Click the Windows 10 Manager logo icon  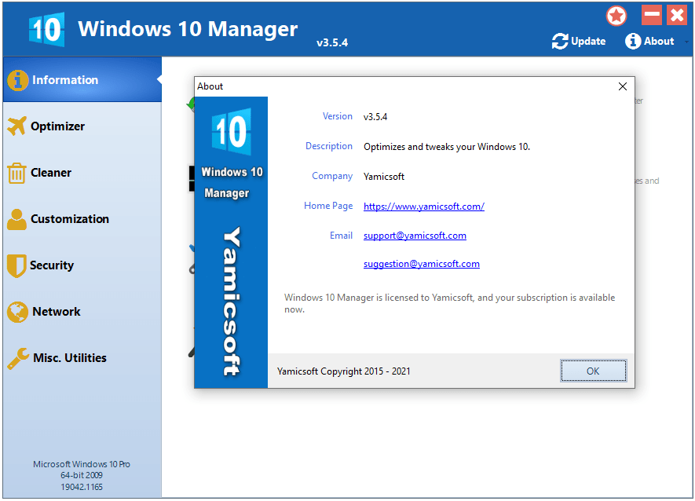pyautogui.click(x=46, y=29)
